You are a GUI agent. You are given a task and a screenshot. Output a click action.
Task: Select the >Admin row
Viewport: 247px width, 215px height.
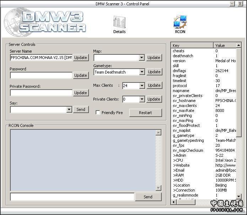point(204,155)
